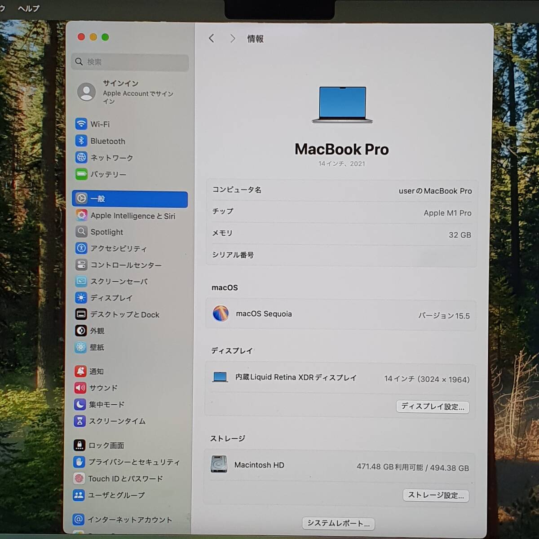Open ロック画面 lock icon
Viewport: 539px width, 539px height.
coord(80,445)
